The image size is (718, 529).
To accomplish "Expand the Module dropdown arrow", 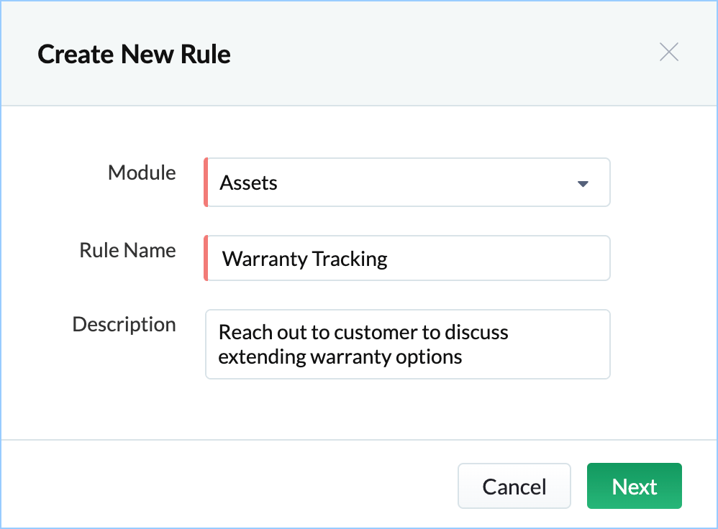I will click(583, 183).
